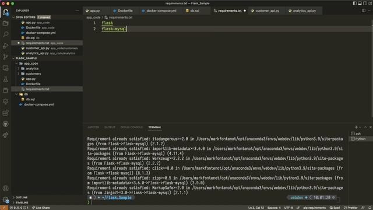Open the GitHub view in activity bar
Screen dimensions: 373x210
coord(5,124)
